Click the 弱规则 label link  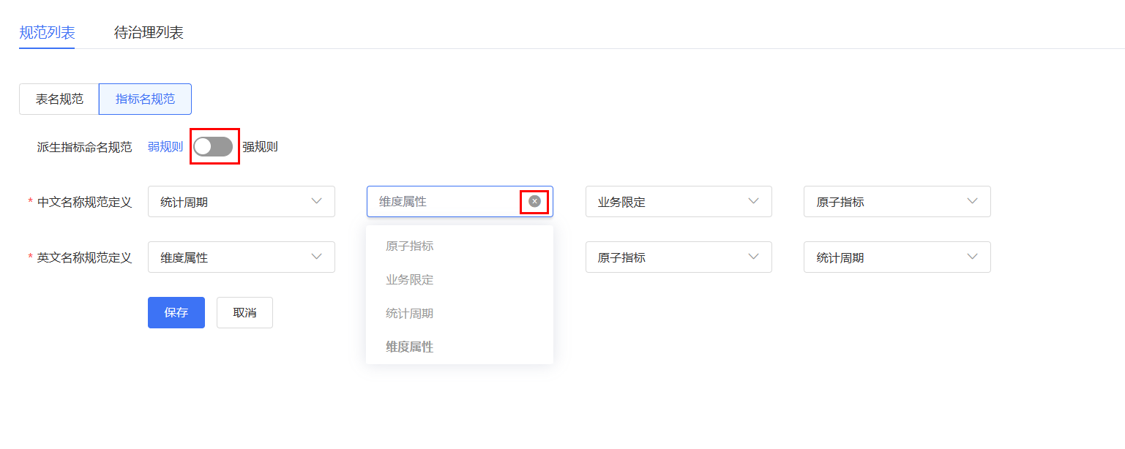click(165, 146)
